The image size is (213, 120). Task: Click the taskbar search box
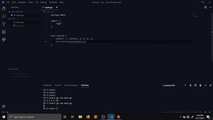(x=34, y=117)
